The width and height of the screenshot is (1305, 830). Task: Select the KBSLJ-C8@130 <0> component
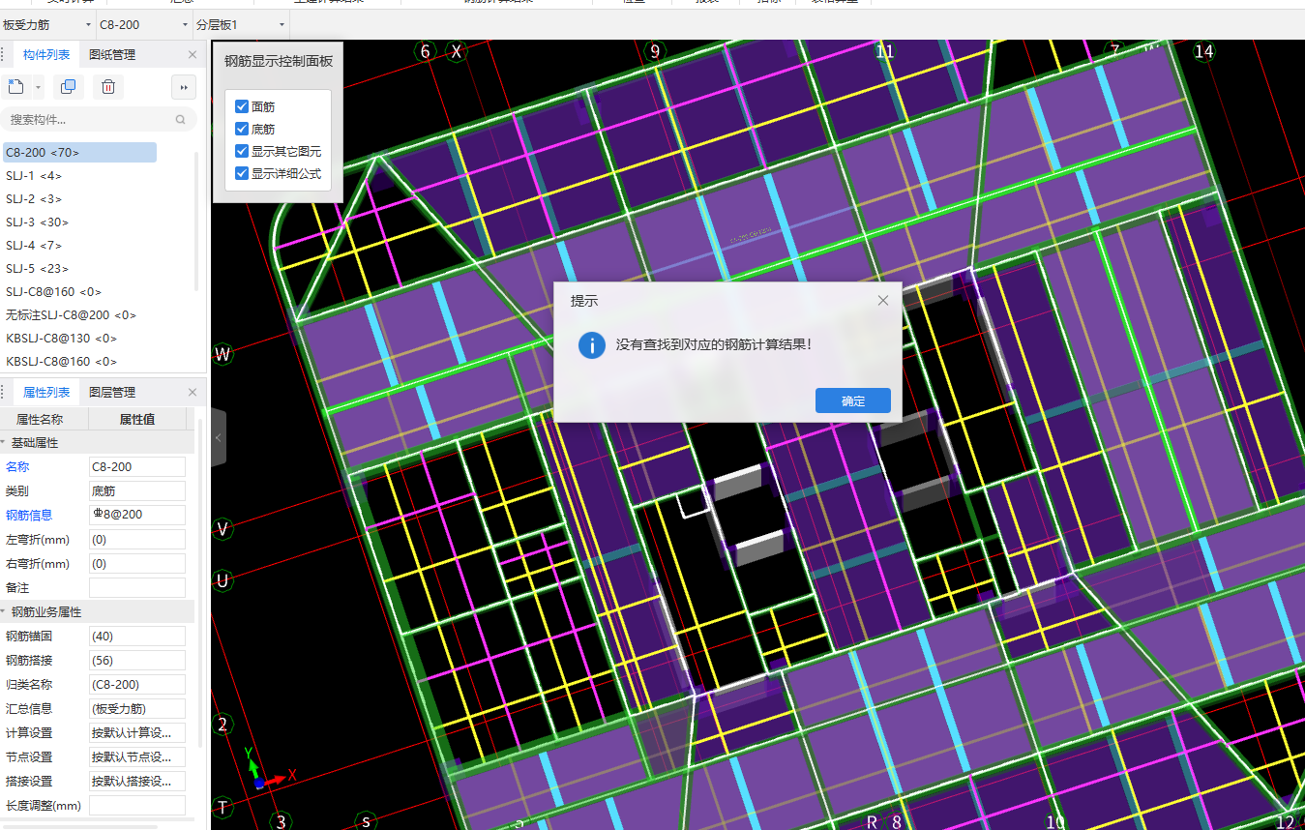click(x=61, y=338)
